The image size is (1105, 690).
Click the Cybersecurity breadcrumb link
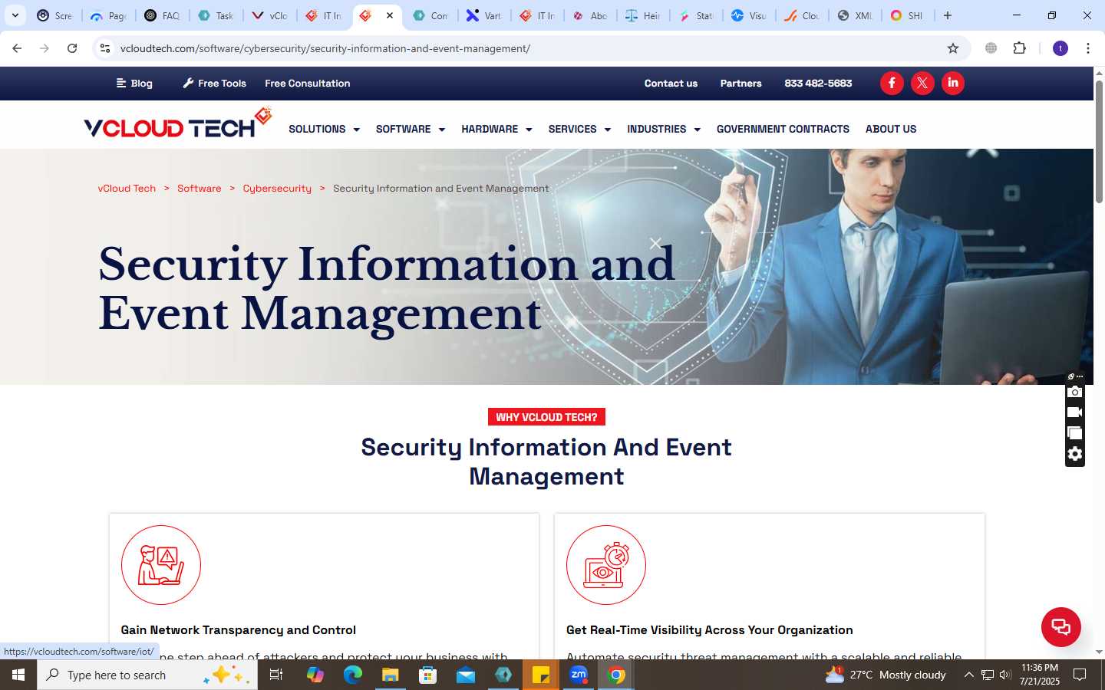point(277,188)
